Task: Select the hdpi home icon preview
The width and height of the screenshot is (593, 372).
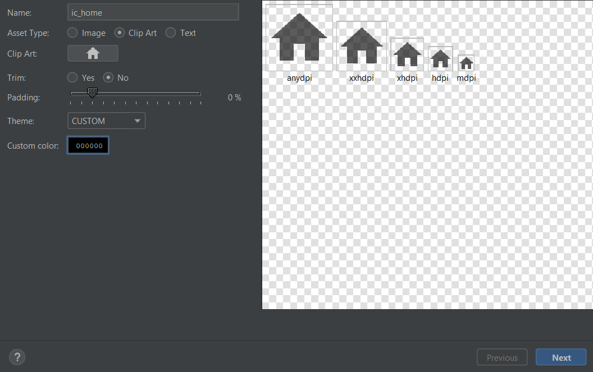Action: (440, 58)
